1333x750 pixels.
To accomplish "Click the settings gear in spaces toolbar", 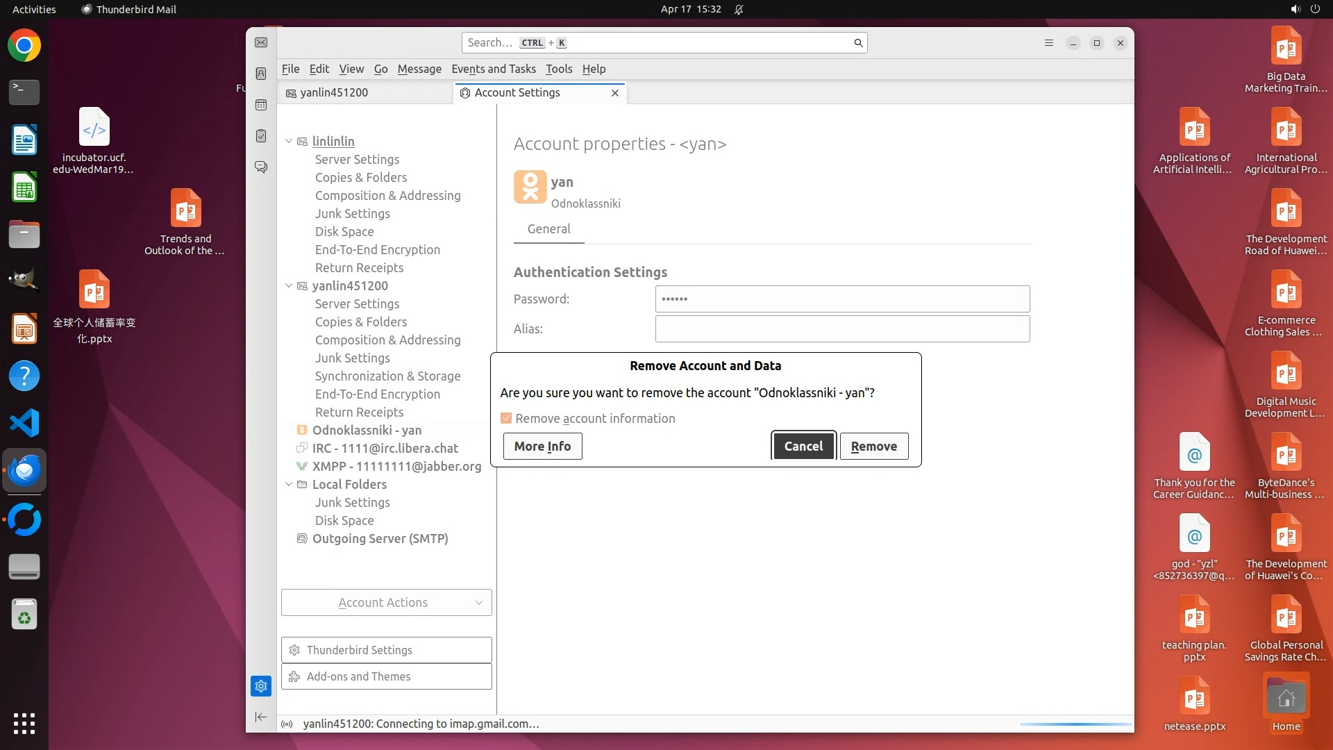I will [261, 686].
